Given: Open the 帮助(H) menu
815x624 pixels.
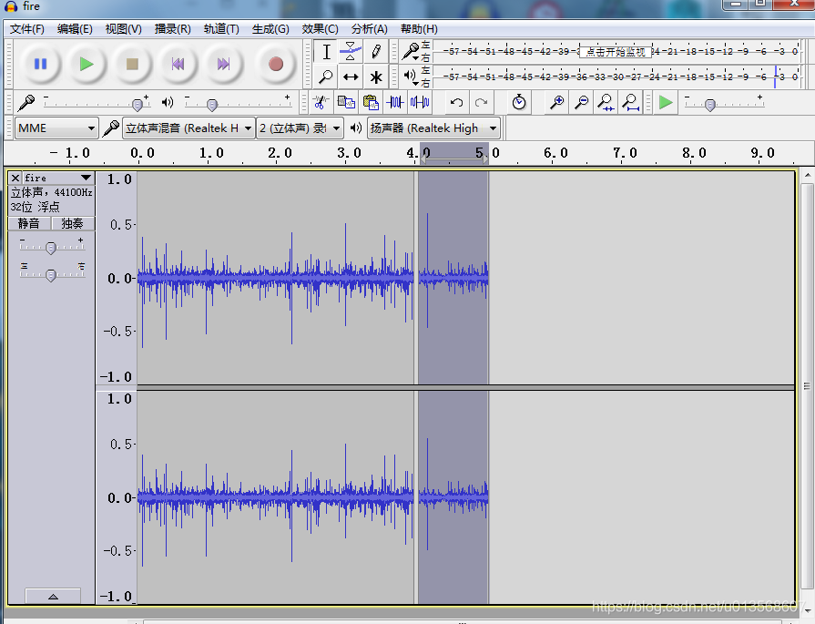Looking at the screenshot, I should click(419, 29).
